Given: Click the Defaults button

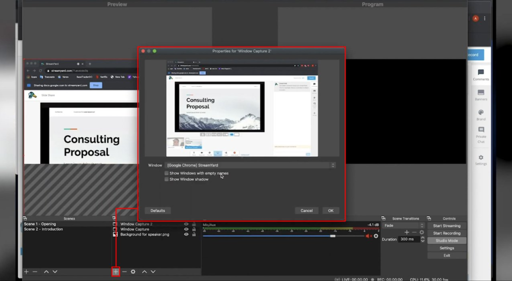Looking at the screenshot, I should coord(157,211).
